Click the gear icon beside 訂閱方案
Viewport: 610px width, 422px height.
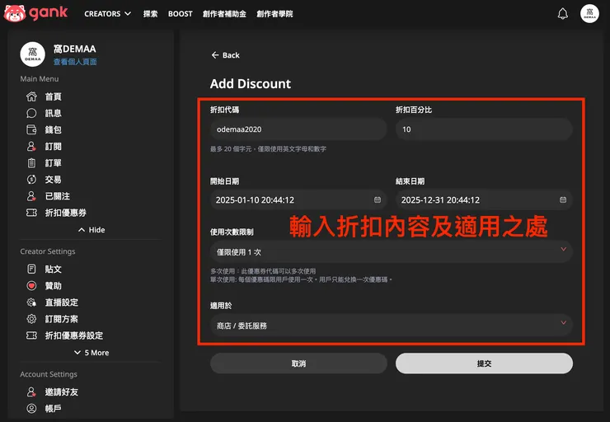click(x=31, y=319)
